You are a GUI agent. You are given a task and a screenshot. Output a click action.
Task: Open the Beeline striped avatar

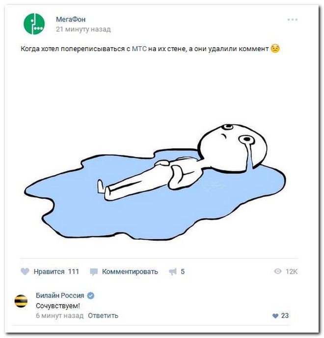click(21, 301)
